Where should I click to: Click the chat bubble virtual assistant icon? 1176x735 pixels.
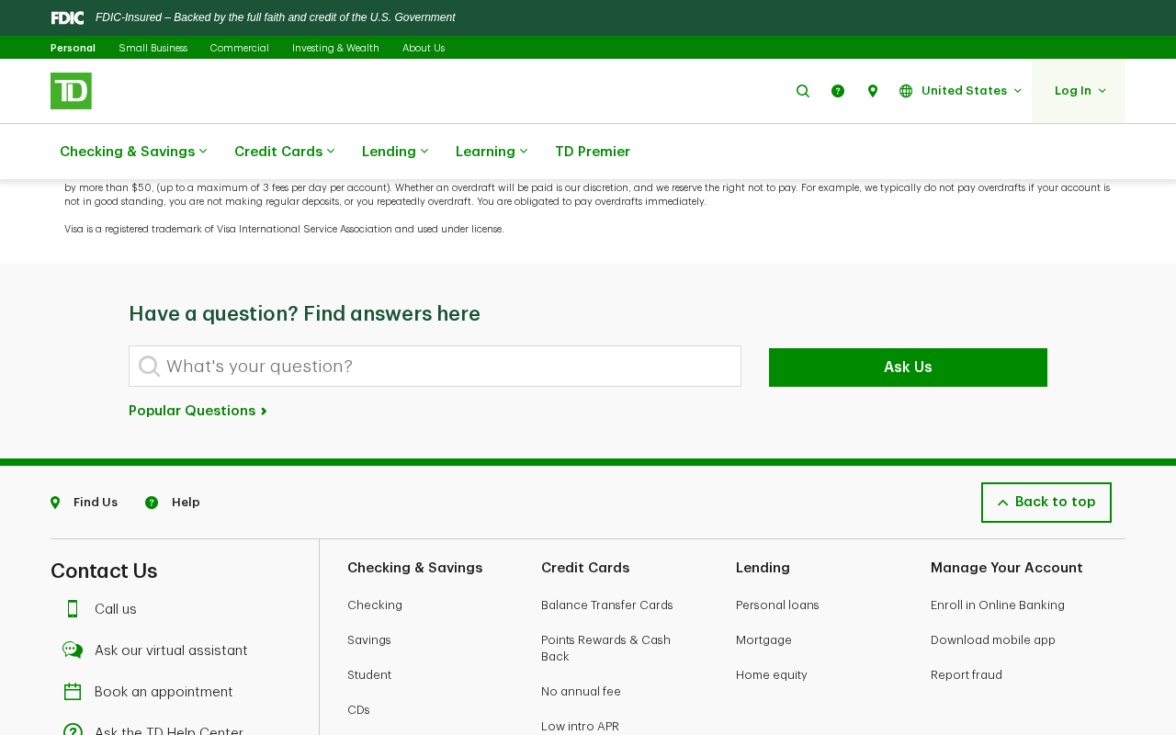(x=73, y=650)
